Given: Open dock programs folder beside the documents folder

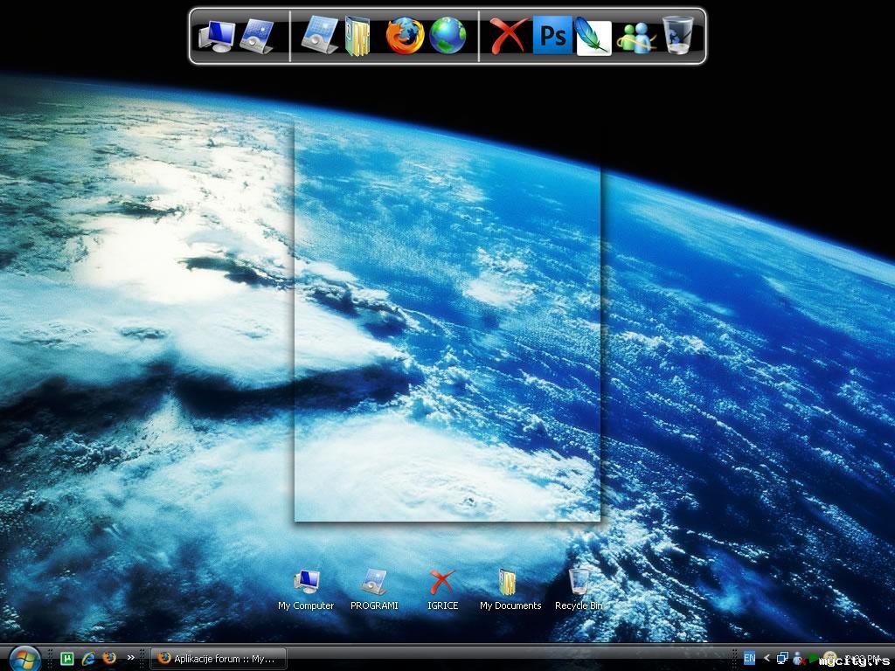Looking at the screenshot, I should coord(320,35).
